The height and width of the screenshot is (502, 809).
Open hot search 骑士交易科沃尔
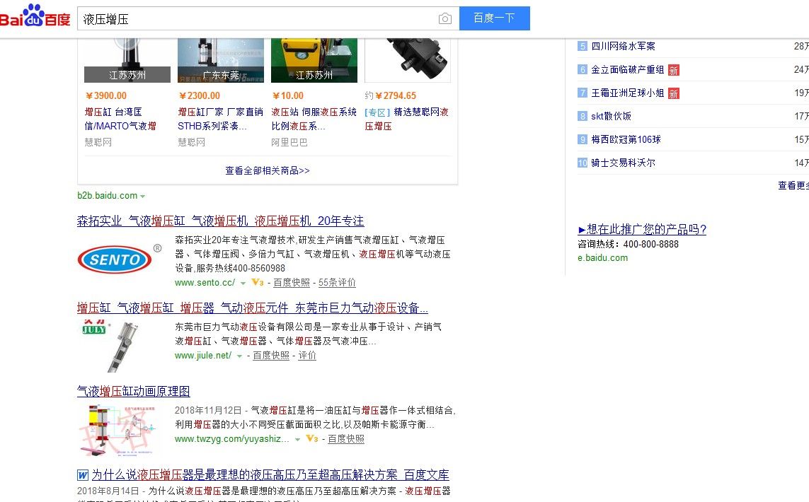pyautogui.click(x=623, y=163)
